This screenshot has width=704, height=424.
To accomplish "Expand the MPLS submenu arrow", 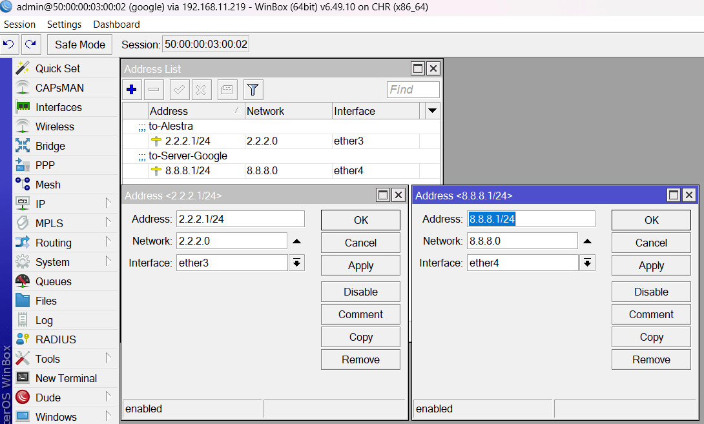I will point(109,222).
